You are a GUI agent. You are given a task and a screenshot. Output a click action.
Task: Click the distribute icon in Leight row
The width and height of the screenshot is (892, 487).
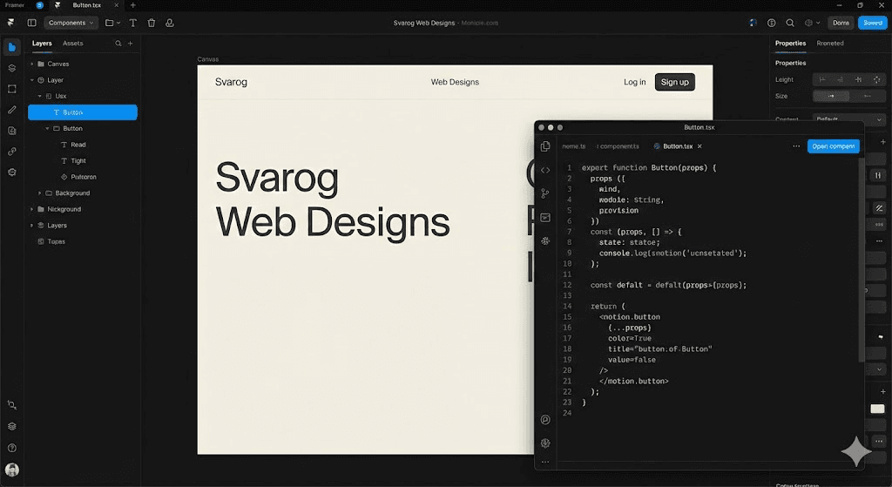876,79
